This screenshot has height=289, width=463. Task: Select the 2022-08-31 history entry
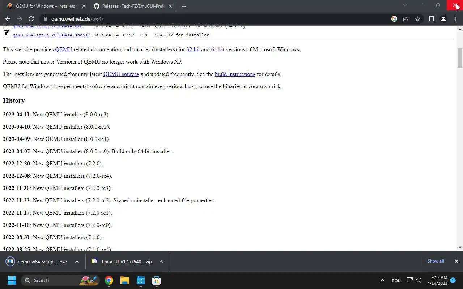[x=53, y=237]
